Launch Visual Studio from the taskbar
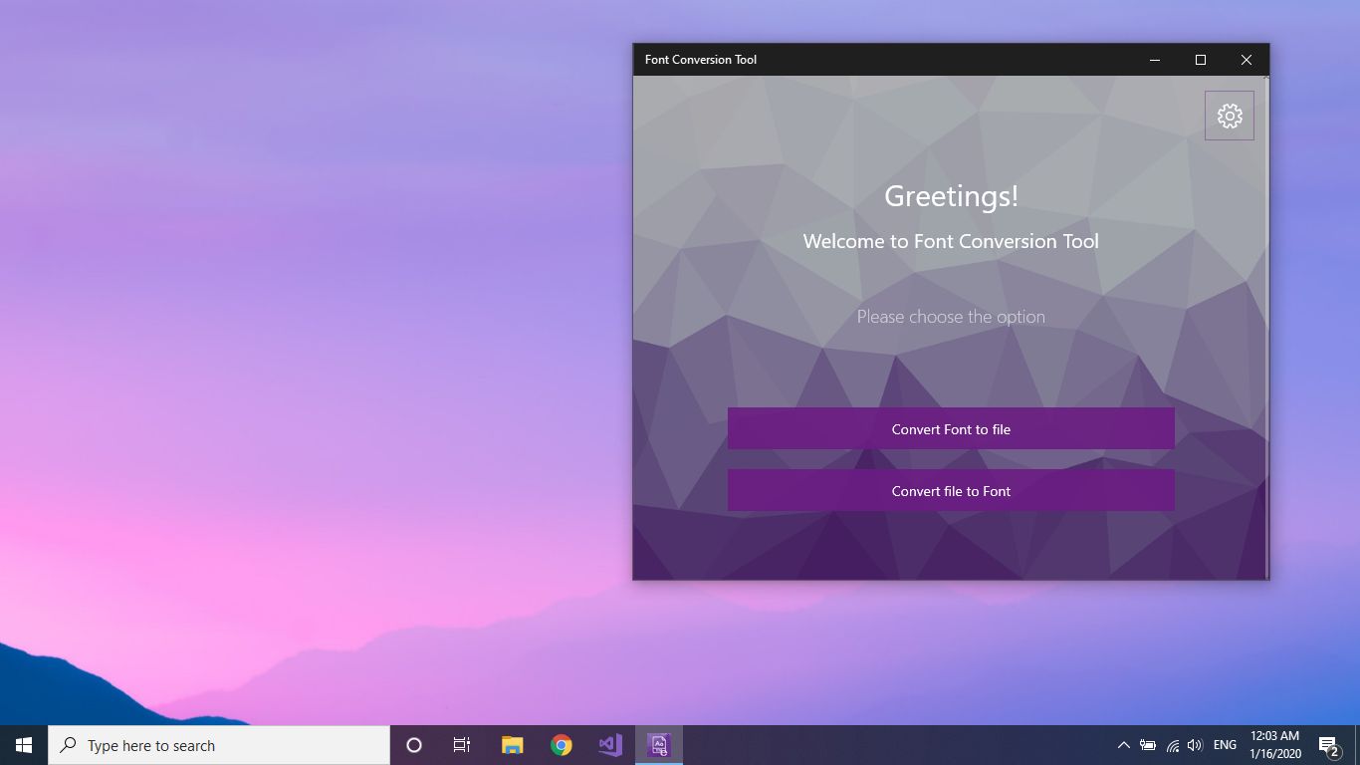 coord(610,744)
